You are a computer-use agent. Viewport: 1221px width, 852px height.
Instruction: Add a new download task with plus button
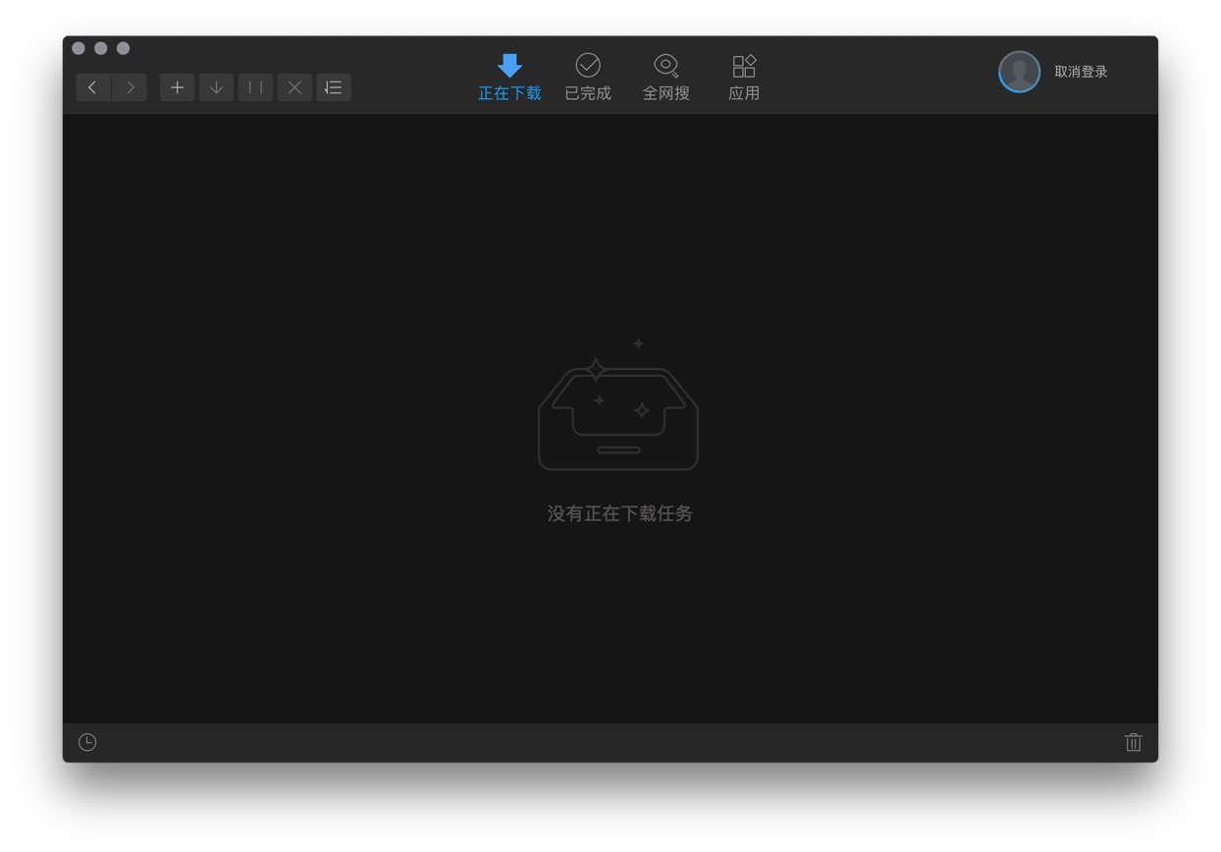177,87
